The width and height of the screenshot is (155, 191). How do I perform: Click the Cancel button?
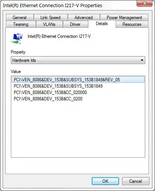coord(136,181)
